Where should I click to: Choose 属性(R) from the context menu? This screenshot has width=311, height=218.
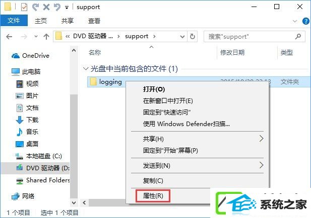(x=153, y=196)
